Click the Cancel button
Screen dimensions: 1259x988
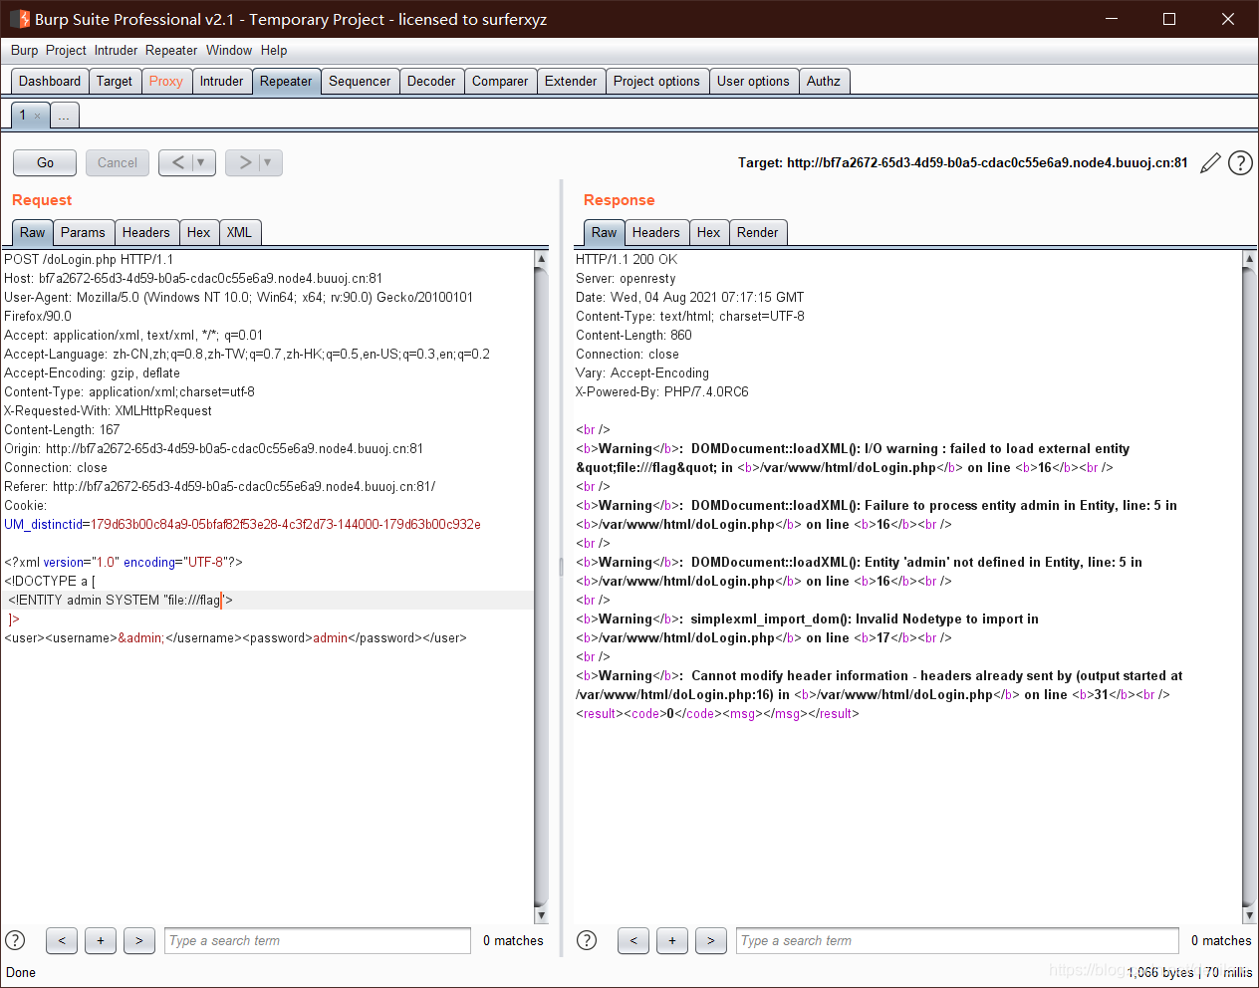click(x=118, y=162)
